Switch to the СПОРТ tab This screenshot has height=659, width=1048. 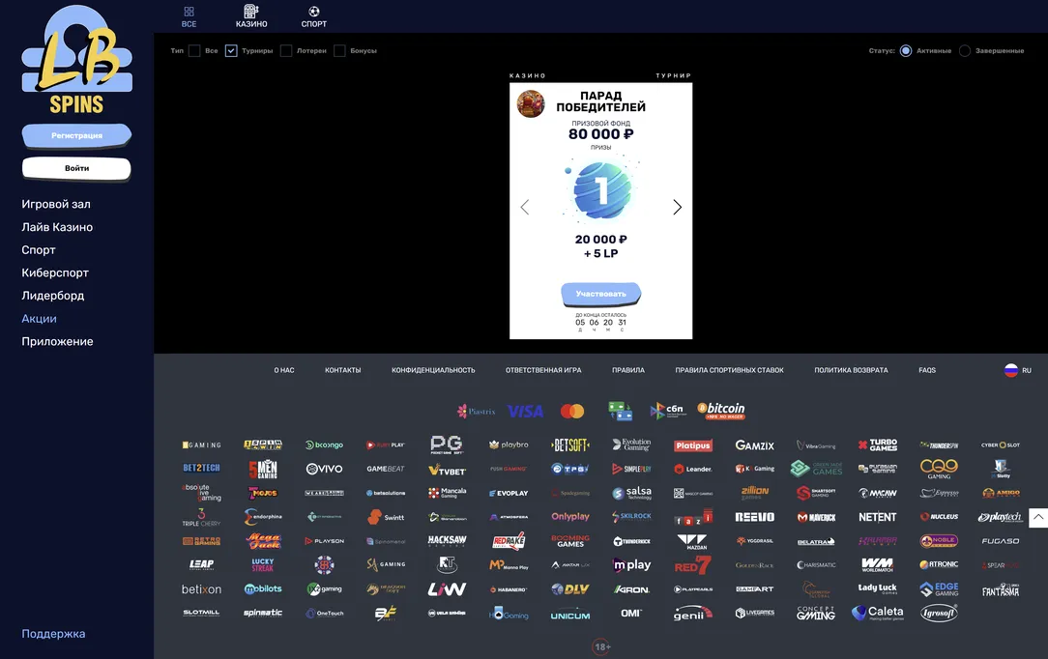click(x=314, y=16)
